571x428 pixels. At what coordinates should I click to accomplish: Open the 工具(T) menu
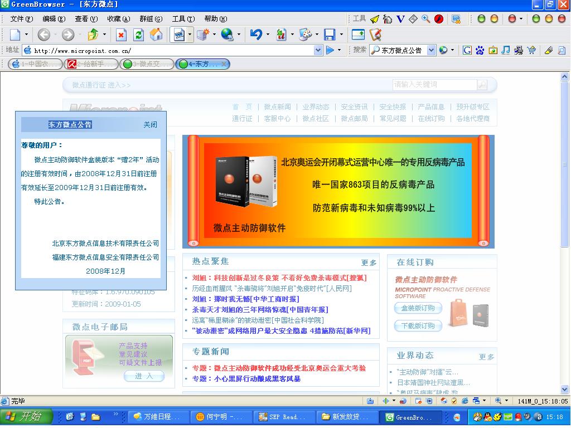[x=183, y=19]
